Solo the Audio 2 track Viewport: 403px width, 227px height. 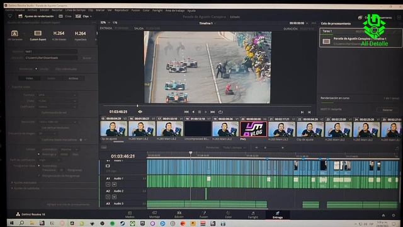[108, 197]
